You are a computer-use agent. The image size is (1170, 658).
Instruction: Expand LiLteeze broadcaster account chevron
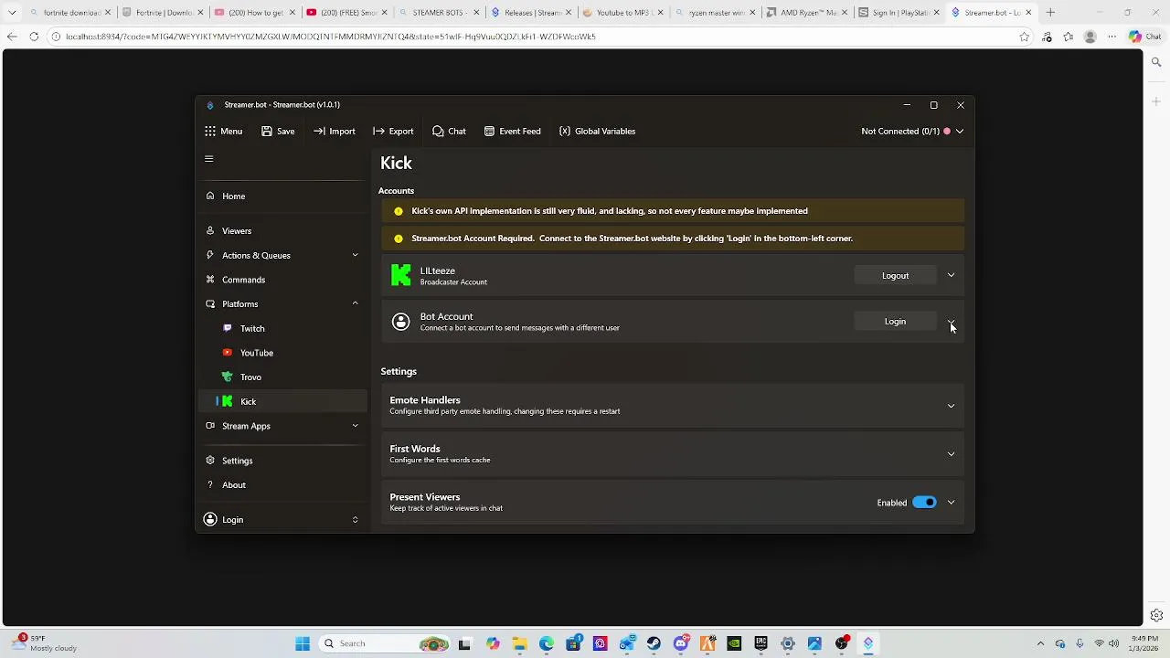951,276
